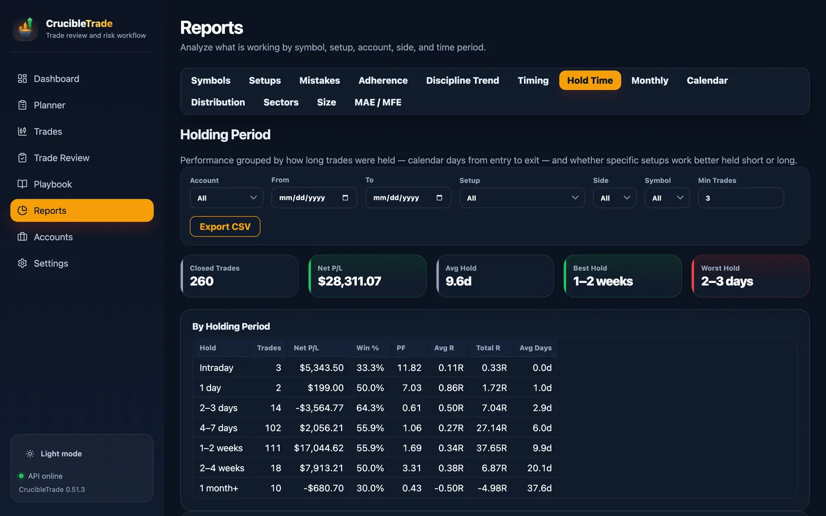Open the Distribution report tab

tap(218, 102)
